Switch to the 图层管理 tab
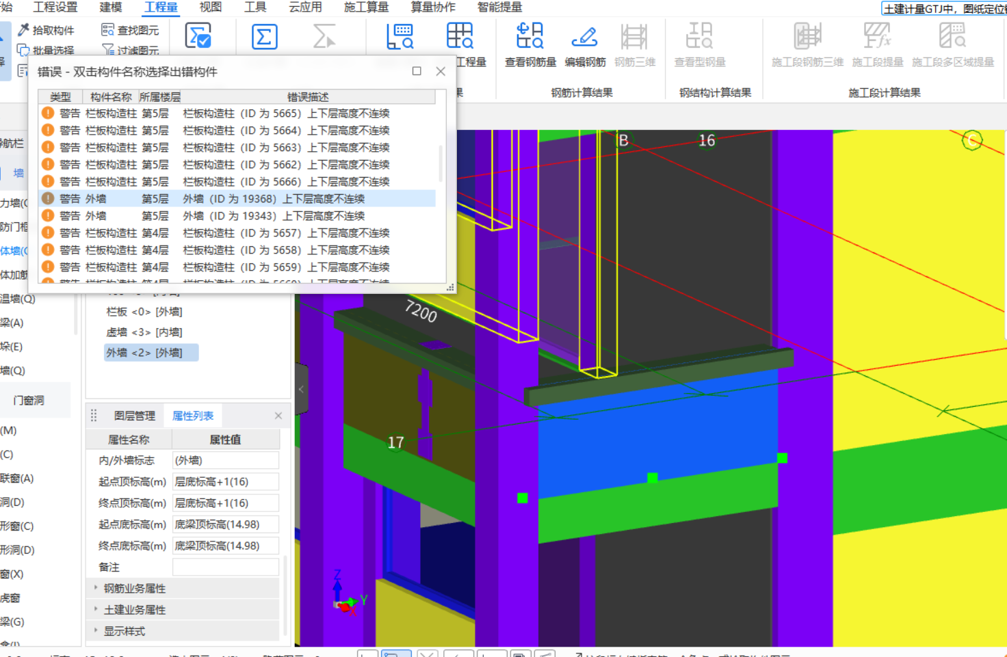Viewport: 1007px width, 657px height. tap(135, 416)
